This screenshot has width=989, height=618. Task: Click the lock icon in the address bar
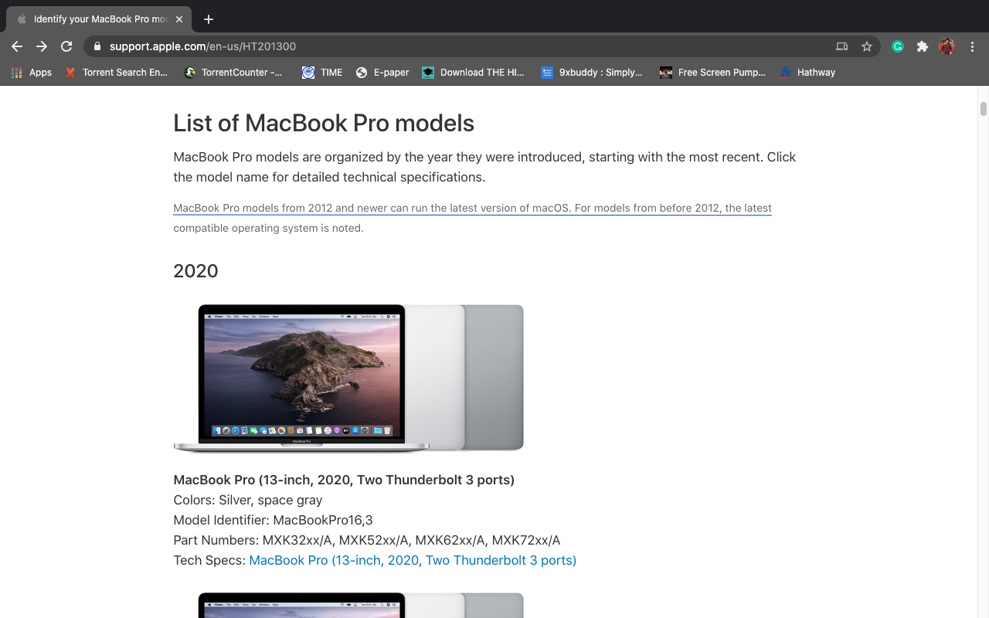click(x=97, y=46)
